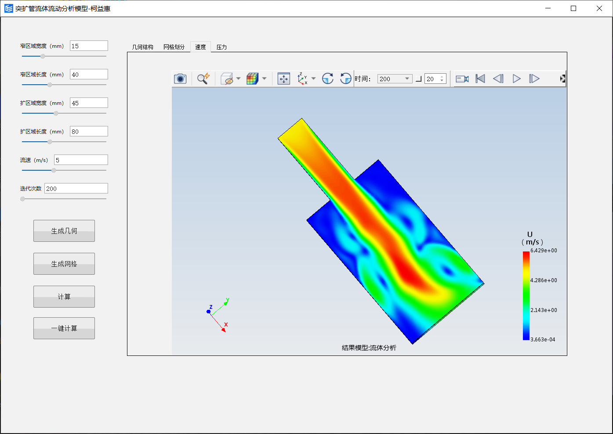The height and width of the screenshot is (434, 613).
Task: Increase the frame step spinner value
Action: [x=442, y=76]
